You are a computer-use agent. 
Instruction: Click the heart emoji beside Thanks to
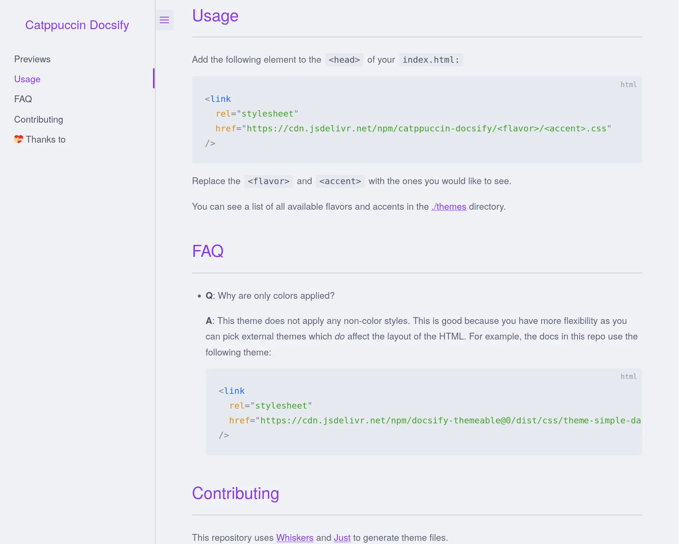point(18,139)
